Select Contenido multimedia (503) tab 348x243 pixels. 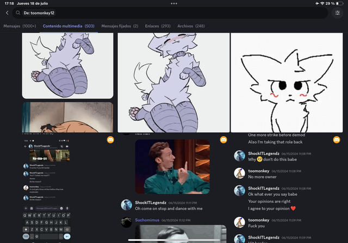(69, 26)
